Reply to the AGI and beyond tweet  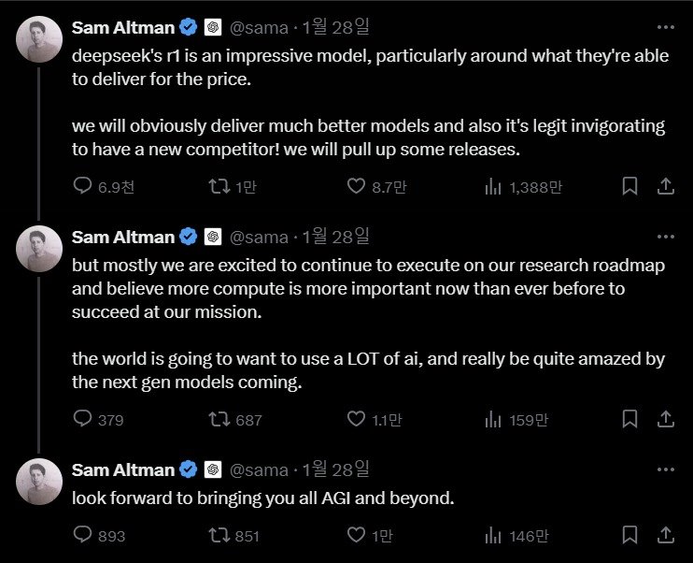click(83, 536)
